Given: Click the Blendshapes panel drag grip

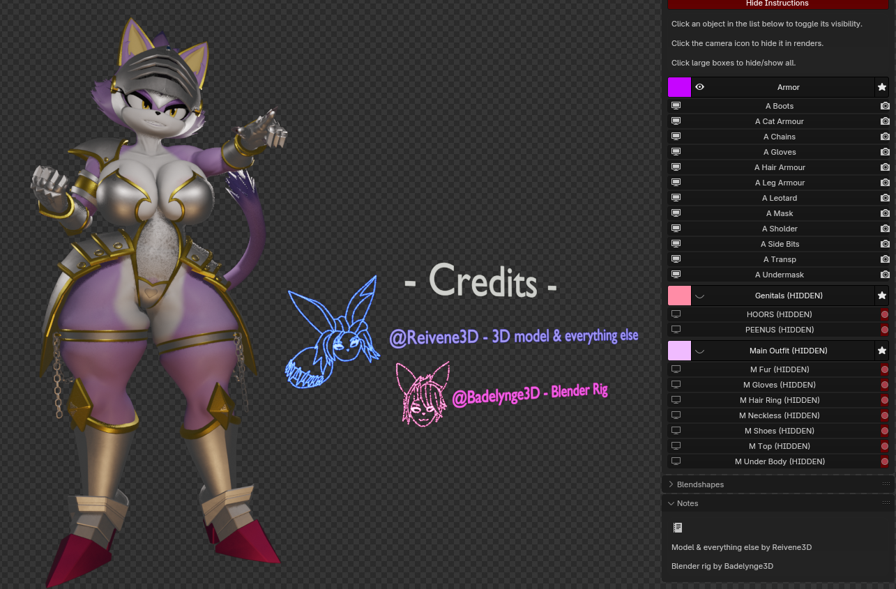Looking at the screenshot, I should pyautogui.click(x=886, y=484).
